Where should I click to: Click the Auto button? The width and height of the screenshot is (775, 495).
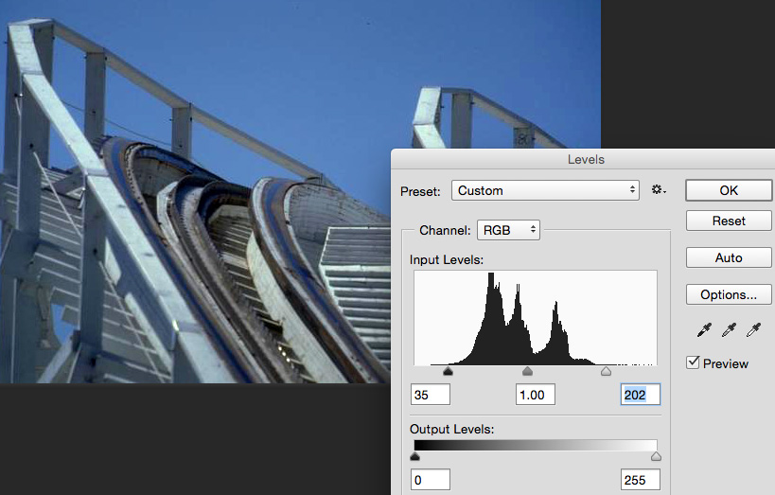click(x=729, y=257)
